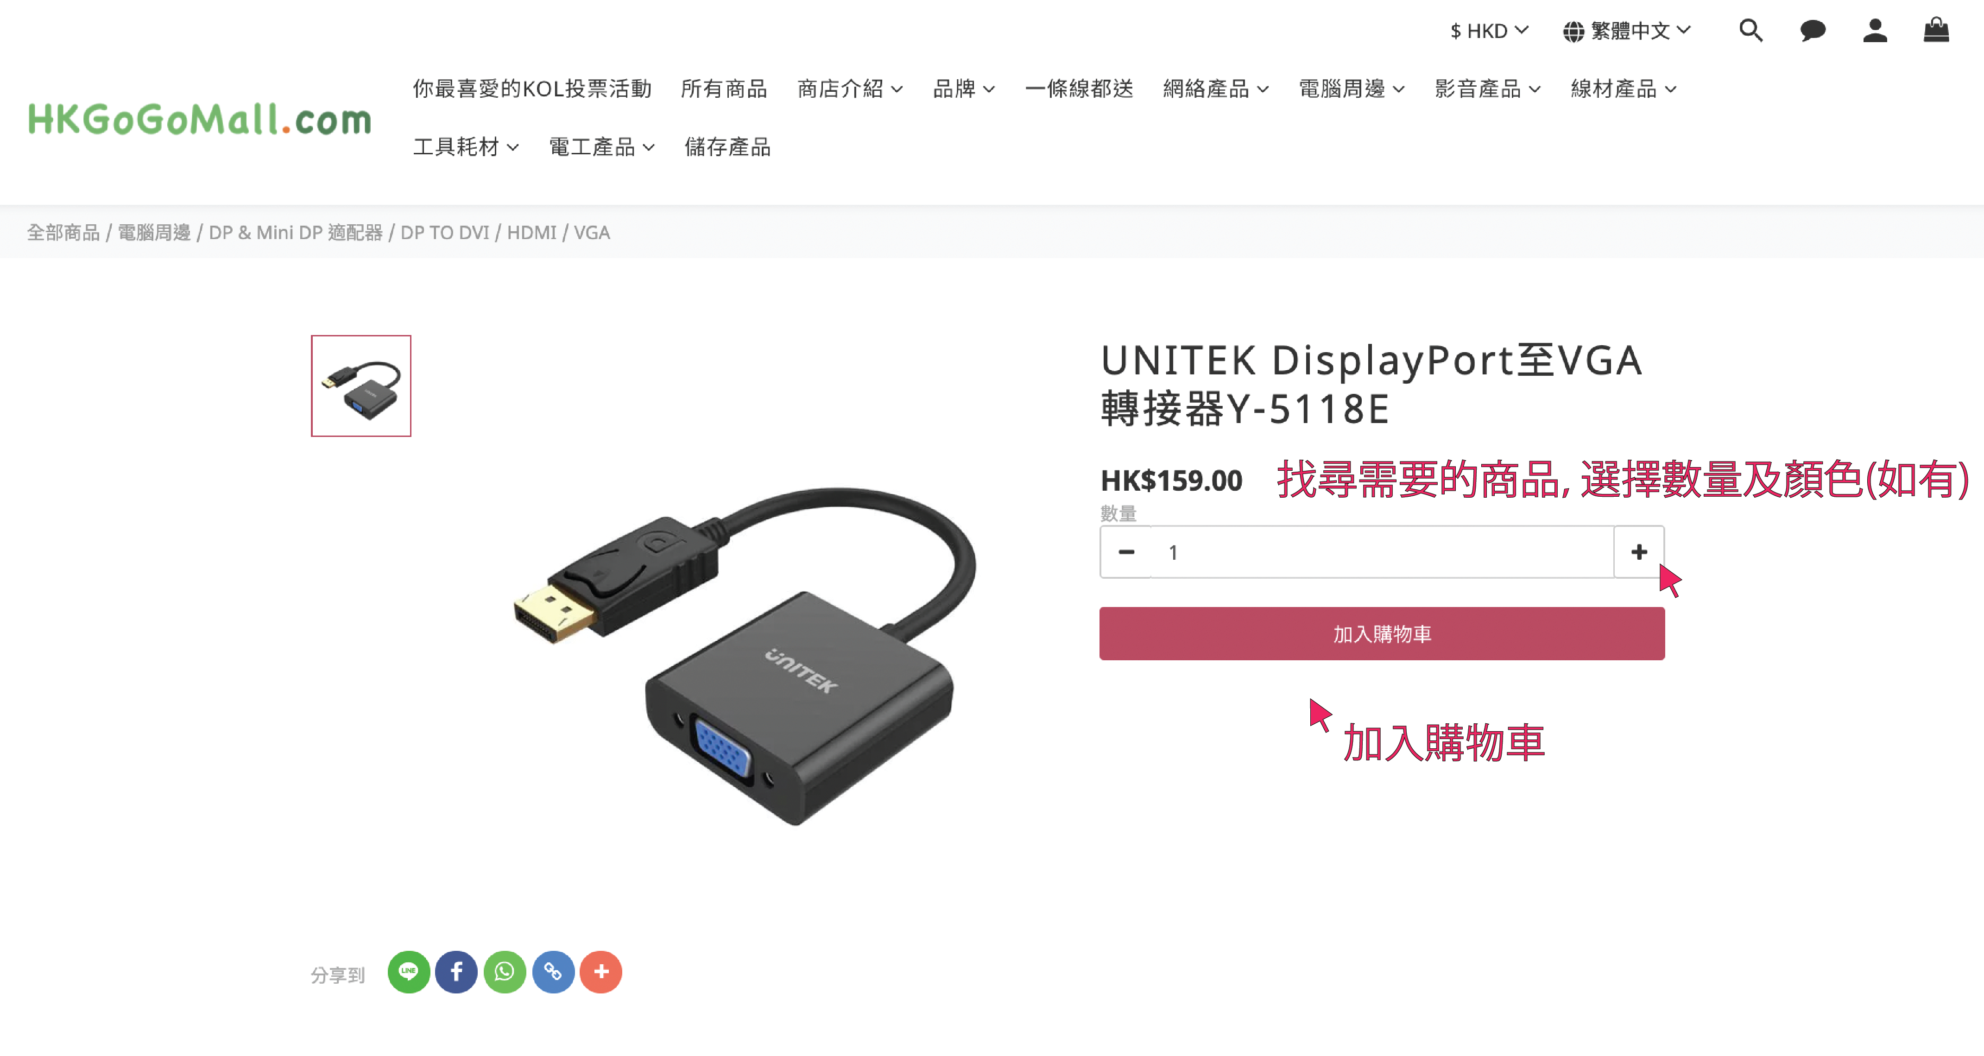Open the user account icon
1984x1056 pixels.
1875,31
